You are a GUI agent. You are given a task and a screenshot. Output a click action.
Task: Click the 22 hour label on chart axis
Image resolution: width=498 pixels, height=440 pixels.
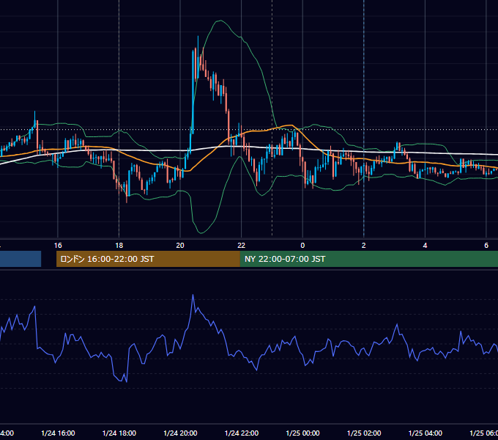pyautogui.click(x=242, y=246)
